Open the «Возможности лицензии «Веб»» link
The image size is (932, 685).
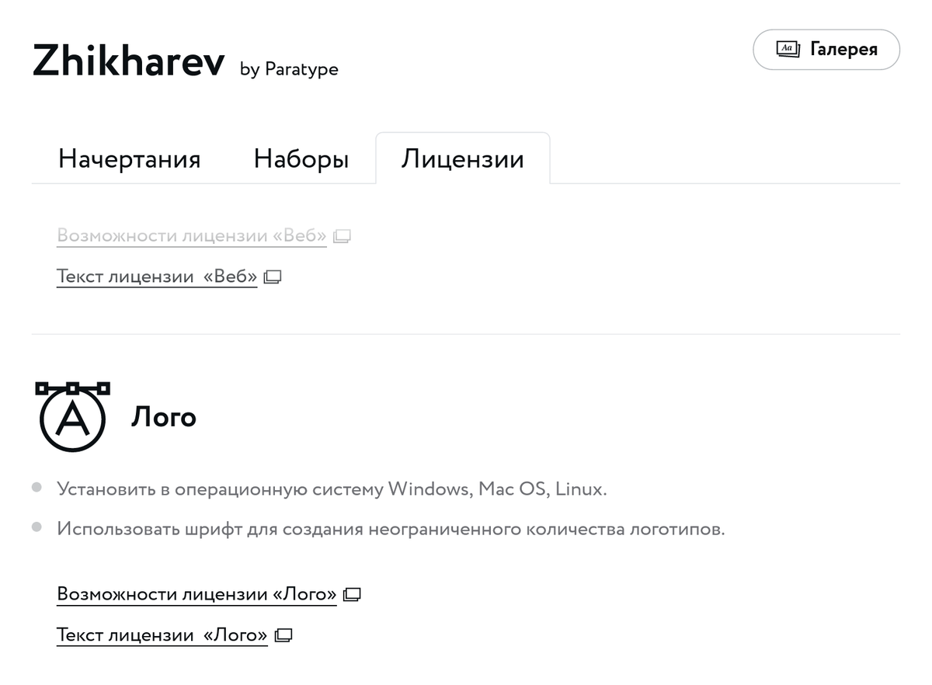pyautogui.click(x=190, y=235)
